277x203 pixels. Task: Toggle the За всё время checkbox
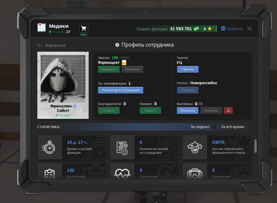[x=249, y=127]
